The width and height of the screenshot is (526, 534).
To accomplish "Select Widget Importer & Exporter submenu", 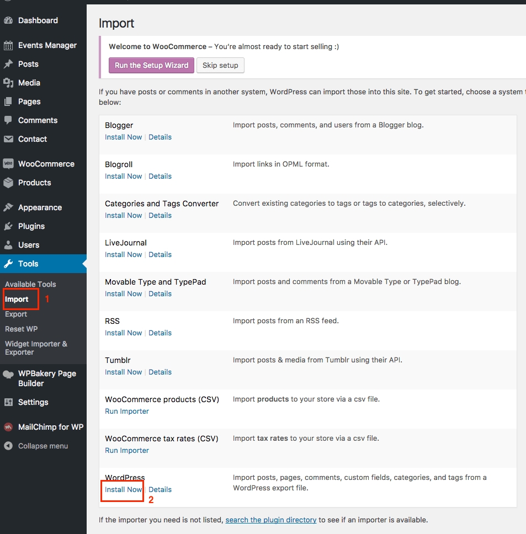I will (36, 348).
